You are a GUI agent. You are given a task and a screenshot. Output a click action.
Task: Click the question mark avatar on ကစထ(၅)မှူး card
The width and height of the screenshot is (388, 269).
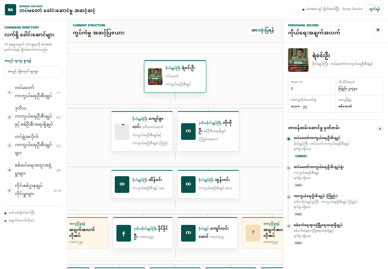pyautogui.click(x=253, y=233)
